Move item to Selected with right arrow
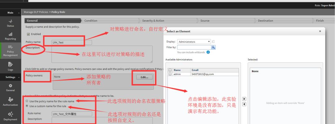This screenshot has height=124, width=335. [x=244, y=99]
